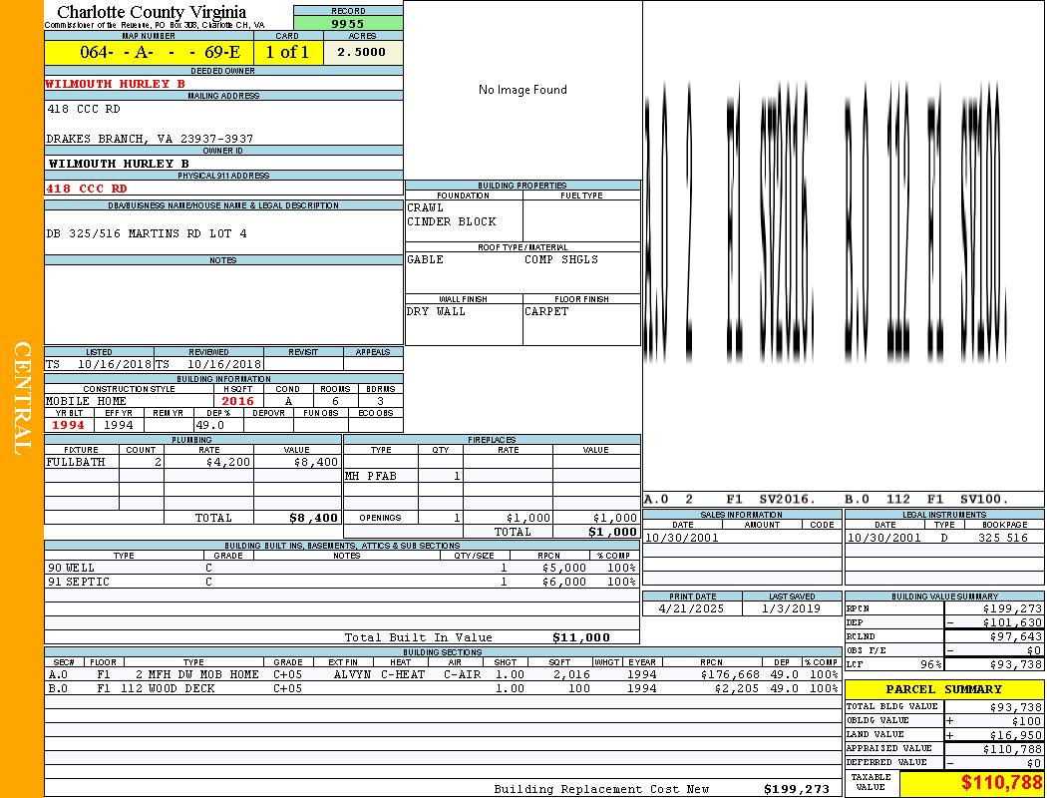Click roof material COMP SHGLS
This screenshot has height=798, width=1047.
[x=561, y=259]
